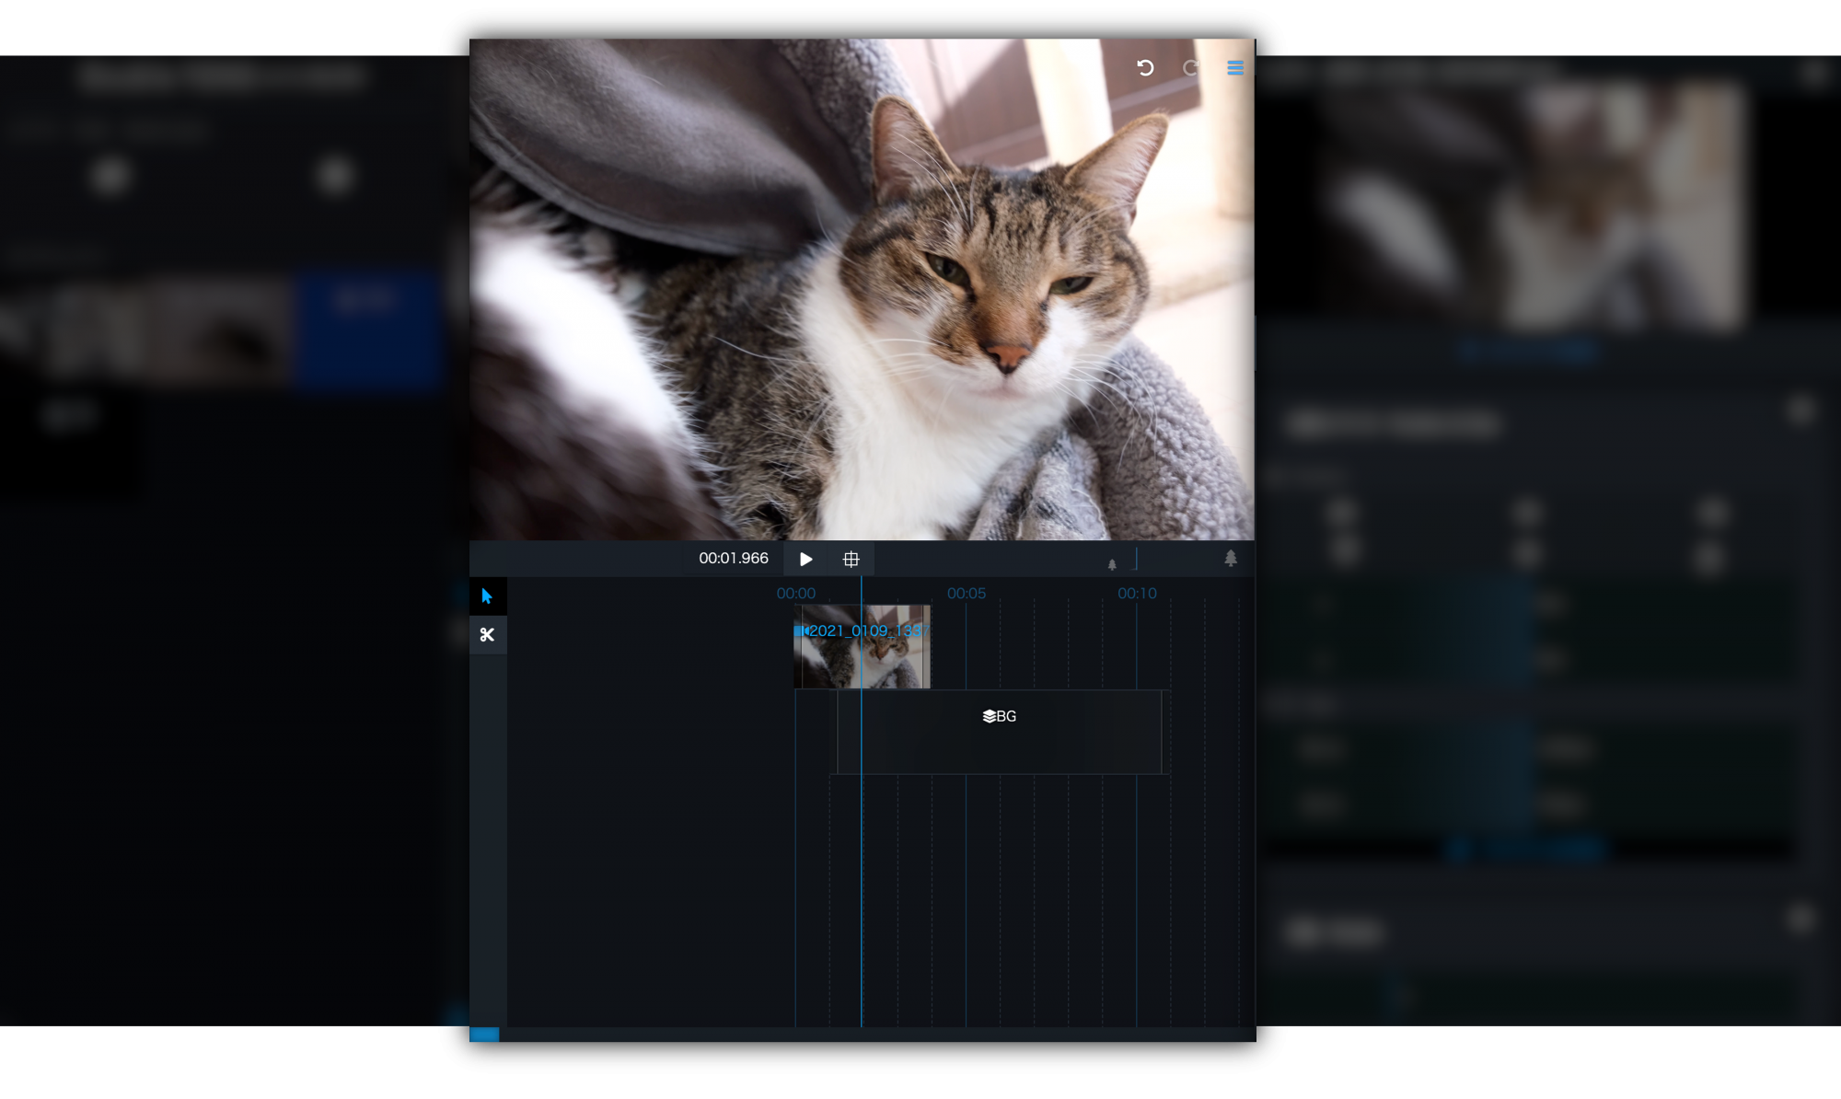Screen dimensions: 1841x1099
Task: Open the blue hamburger menu
Action: (x=1235, y=68)
